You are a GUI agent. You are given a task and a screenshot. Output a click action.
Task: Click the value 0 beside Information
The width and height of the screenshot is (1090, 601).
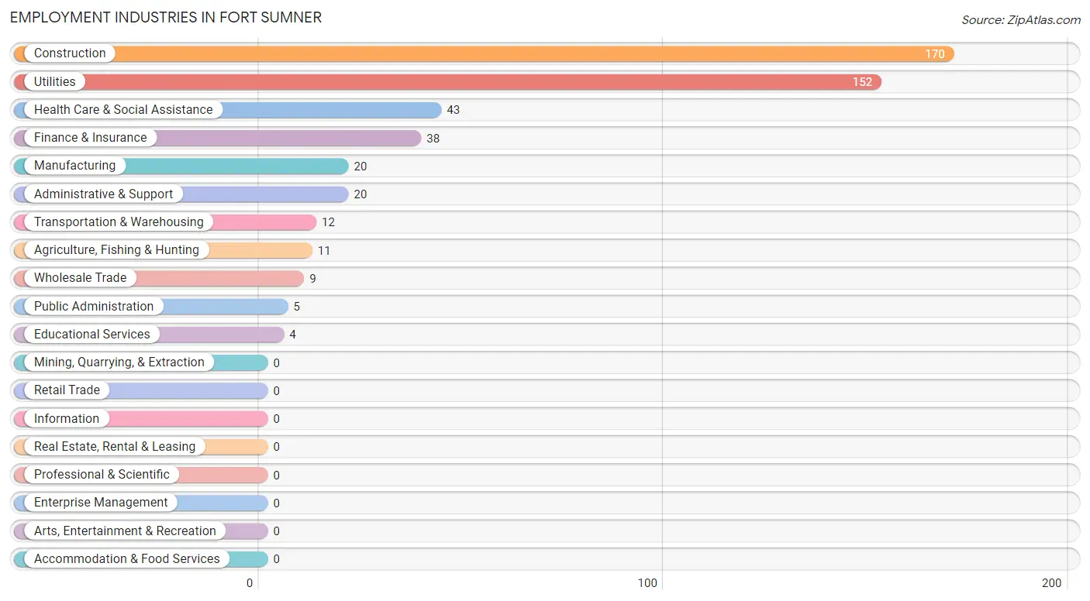(x=276, y=419)
